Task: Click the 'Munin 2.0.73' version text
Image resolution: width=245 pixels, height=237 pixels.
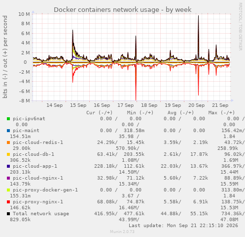Action: pyautogui.click(x=122, y=232)
